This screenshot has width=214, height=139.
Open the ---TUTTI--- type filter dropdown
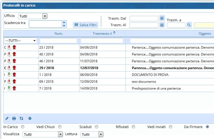pyautogui.click(x=21, y=41)
